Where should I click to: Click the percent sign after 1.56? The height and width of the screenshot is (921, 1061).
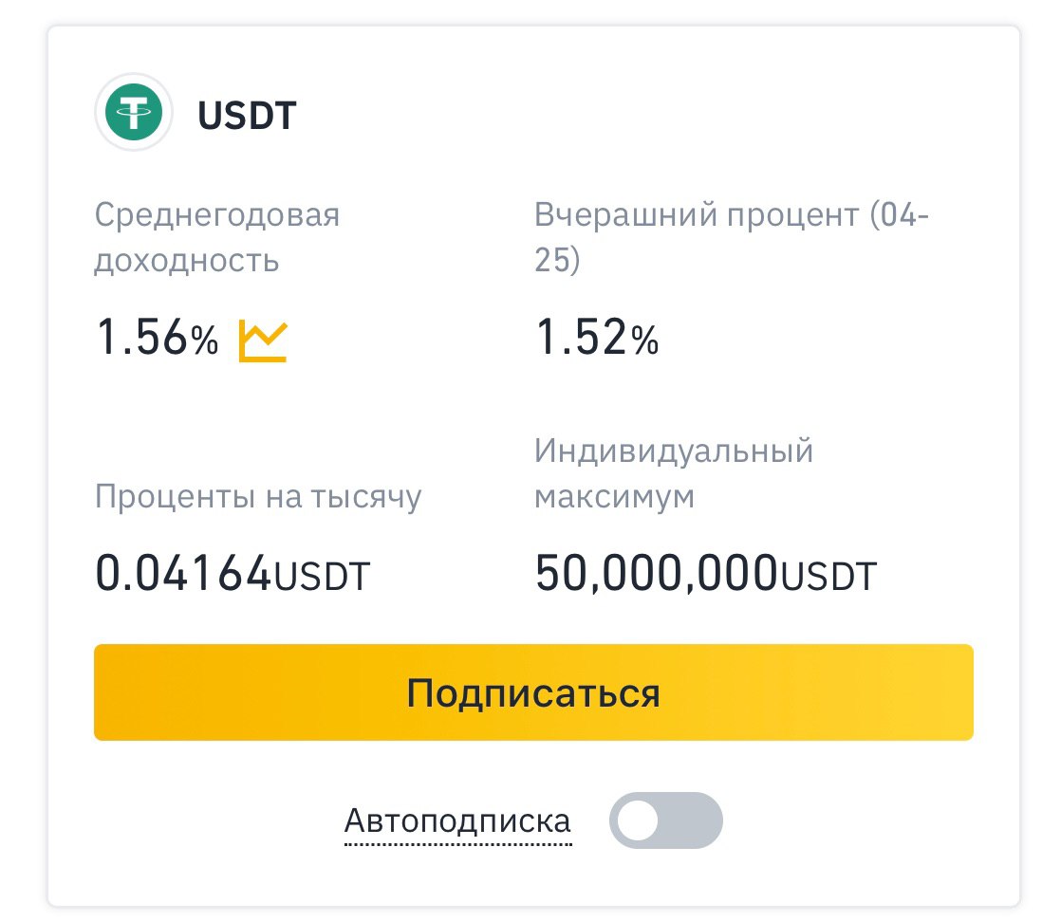point(205,341)
